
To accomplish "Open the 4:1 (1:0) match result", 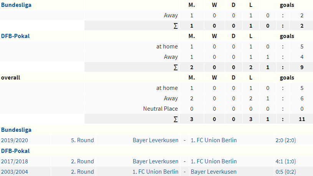I will coord(286,161).
